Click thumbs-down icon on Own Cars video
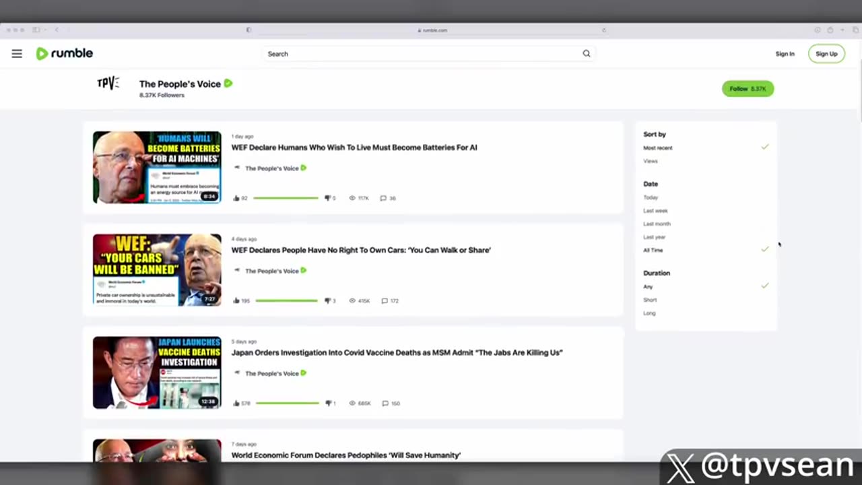Image resolution: width=862 pixels, height=485 pixels. point(328,300)
